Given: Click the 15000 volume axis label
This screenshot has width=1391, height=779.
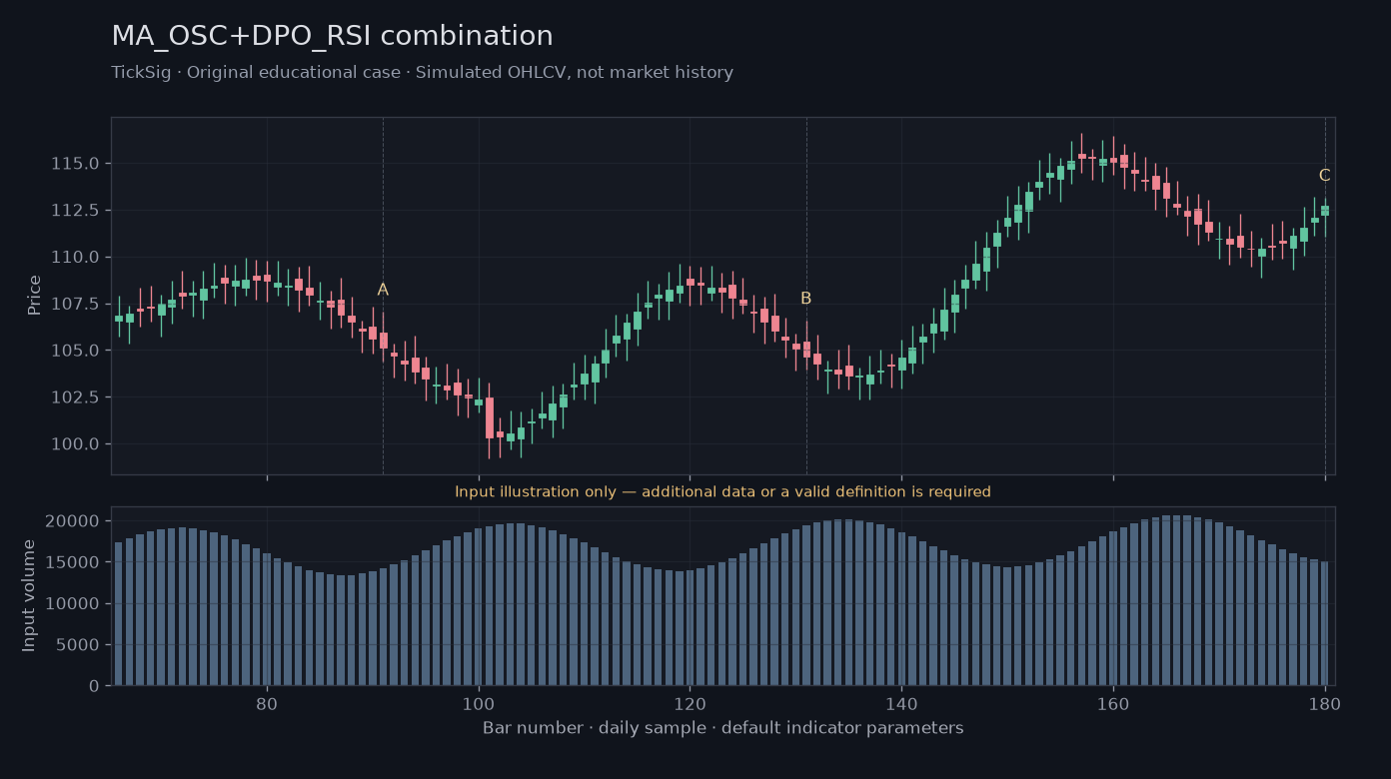Looking at the screenshot, I should coord(74,562).
